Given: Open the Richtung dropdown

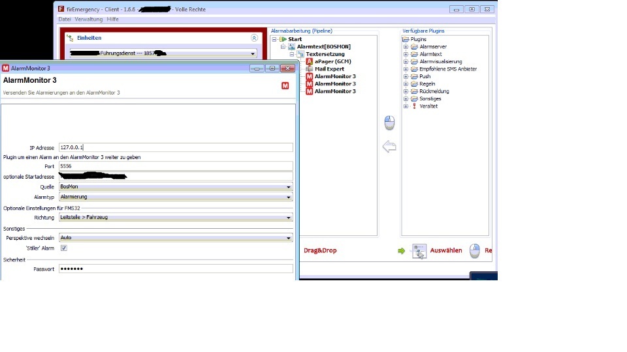Looking at the screenshot, I should pos(176,218).
